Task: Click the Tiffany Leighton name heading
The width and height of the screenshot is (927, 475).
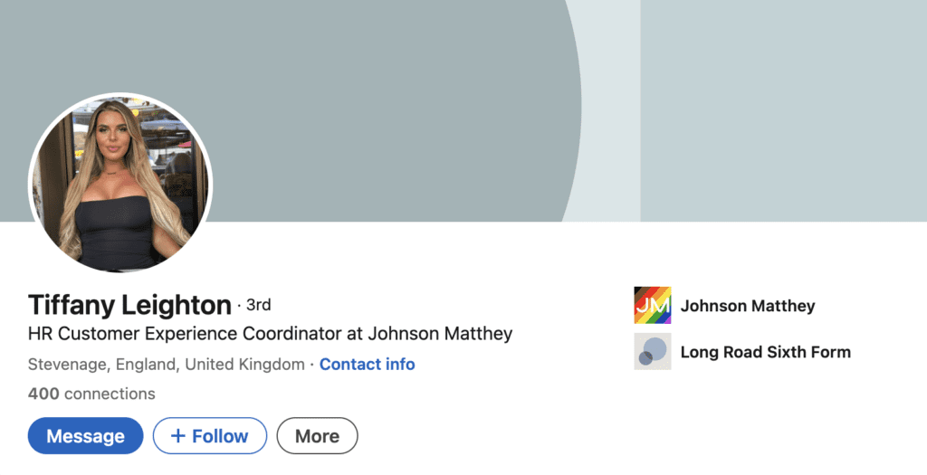Action: click(x=129, y=304)
